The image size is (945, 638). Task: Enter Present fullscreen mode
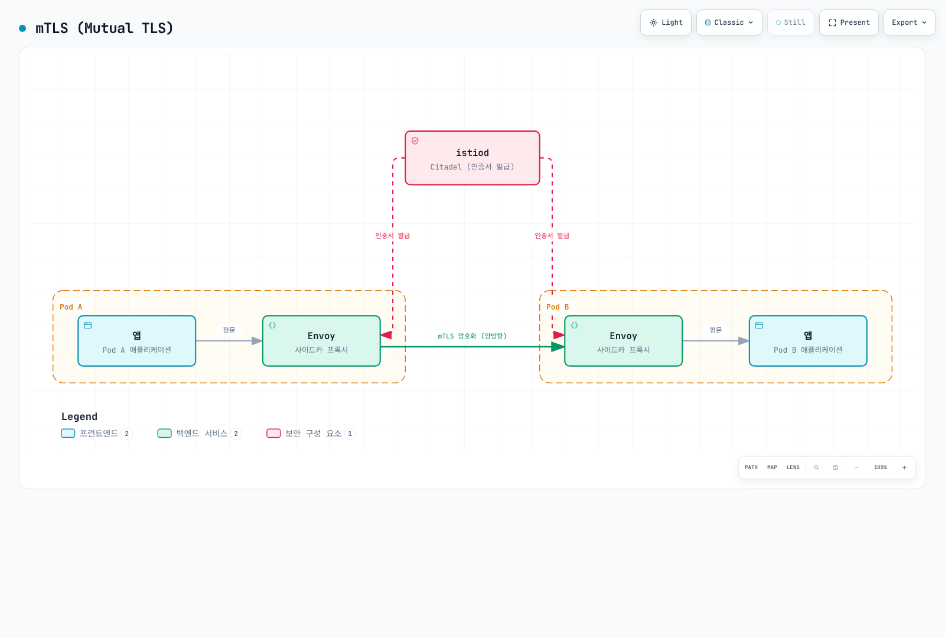(x=849, y=22)
